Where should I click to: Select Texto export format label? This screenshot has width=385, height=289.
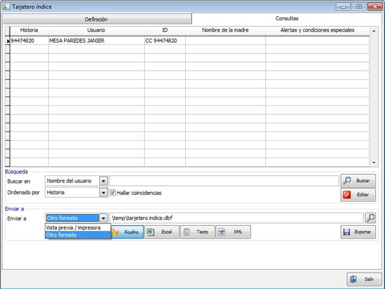click(x=202, y=232)
